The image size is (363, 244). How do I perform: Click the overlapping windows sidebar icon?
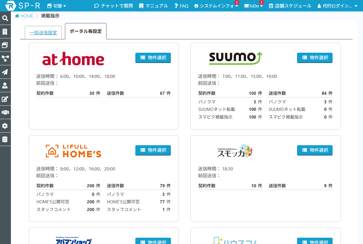click(x=5, y=45)
